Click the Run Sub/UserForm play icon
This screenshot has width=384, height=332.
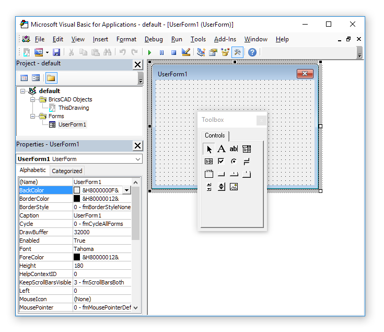[x=149, y=52]
